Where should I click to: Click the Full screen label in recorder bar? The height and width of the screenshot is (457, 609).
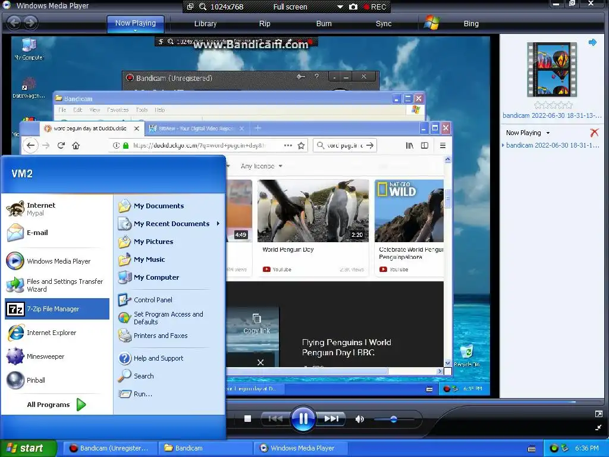[290, 7]
